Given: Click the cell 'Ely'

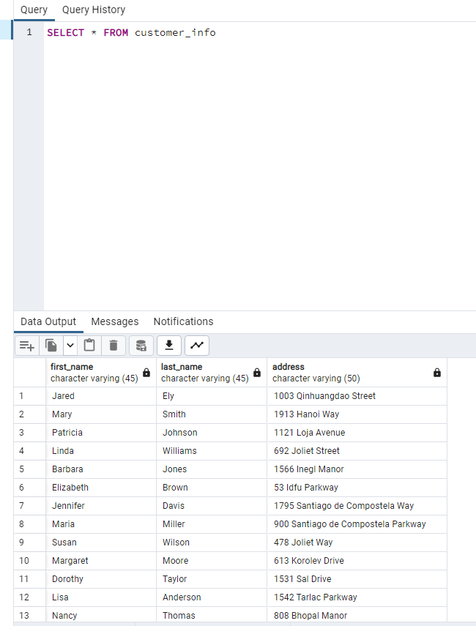Looking at the screenshot, I should tap(212, 396).
